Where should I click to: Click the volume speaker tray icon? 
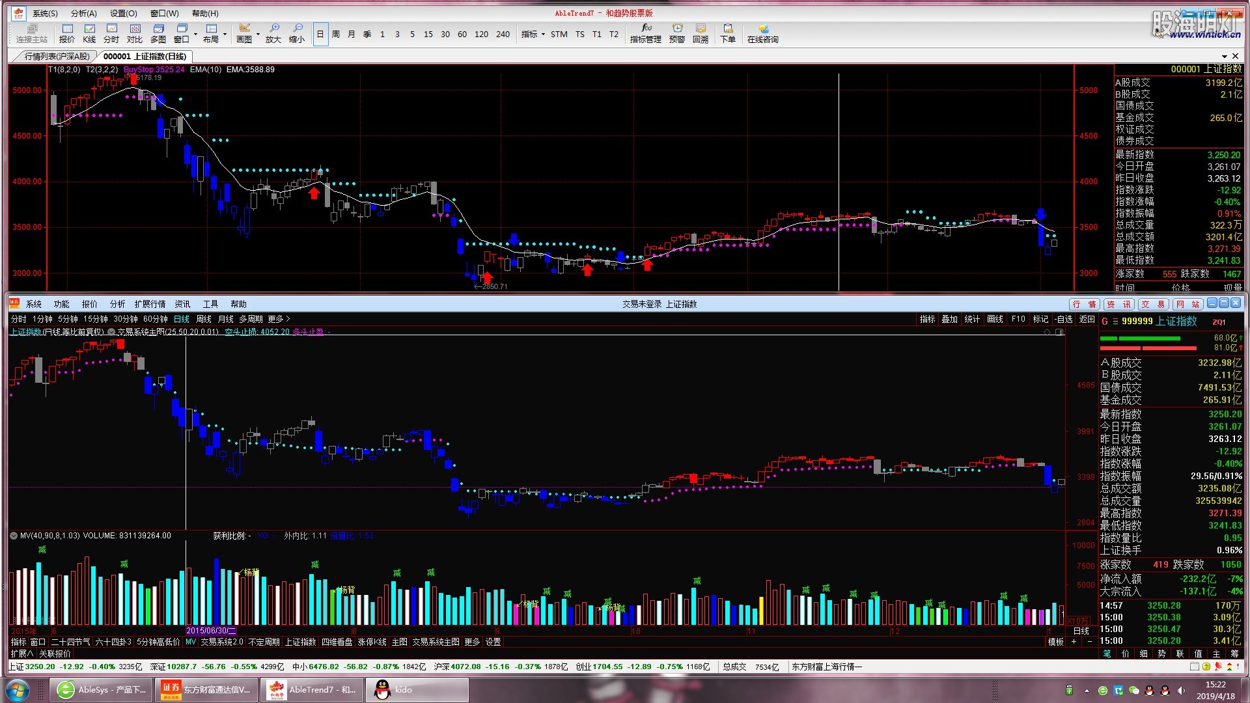coord(1181,690)
